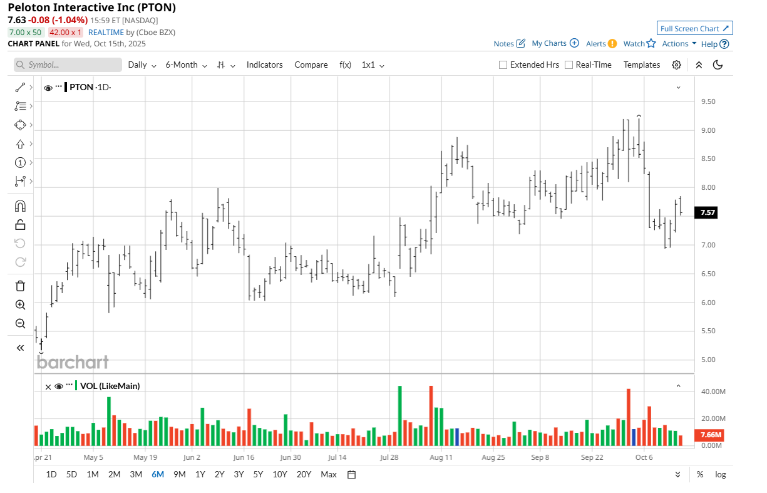Image resolution: width=767 pixels, height=493 pixels.
Task: Click the 7.57 current price label
Action: pyautogui.click(x=708, y=212)
